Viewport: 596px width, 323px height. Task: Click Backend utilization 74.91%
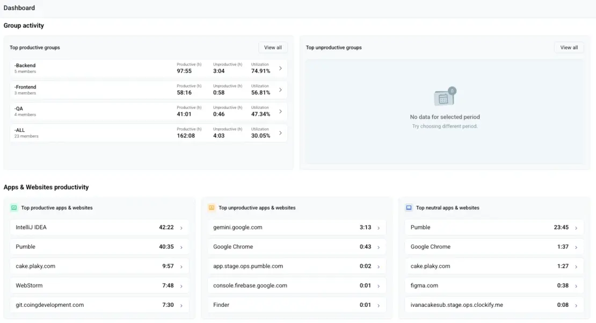[x=261, y=71]
